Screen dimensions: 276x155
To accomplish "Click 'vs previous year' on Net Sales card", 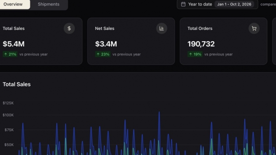I will click(x=126, y=54).
